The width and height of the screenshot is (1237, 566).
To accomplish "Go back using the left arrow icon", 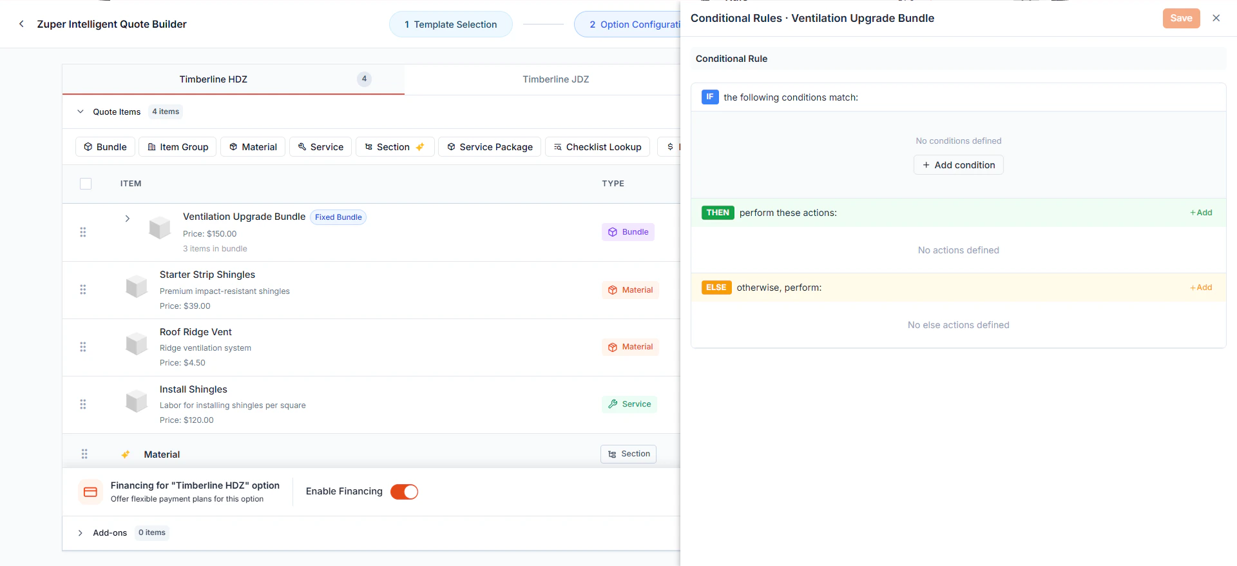I will coord(21,24).
